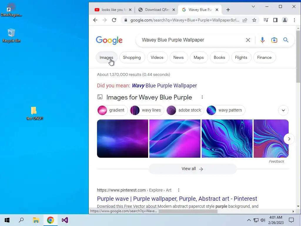The image size is (301, 226).
Task: Open the Videos search filter
Action: coord(157,57)
